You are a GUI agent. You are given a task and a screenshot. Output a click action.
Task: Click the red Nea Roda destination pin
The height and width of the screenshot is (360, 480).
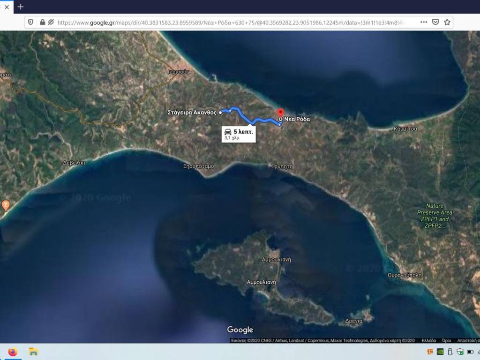click(281, 113)
